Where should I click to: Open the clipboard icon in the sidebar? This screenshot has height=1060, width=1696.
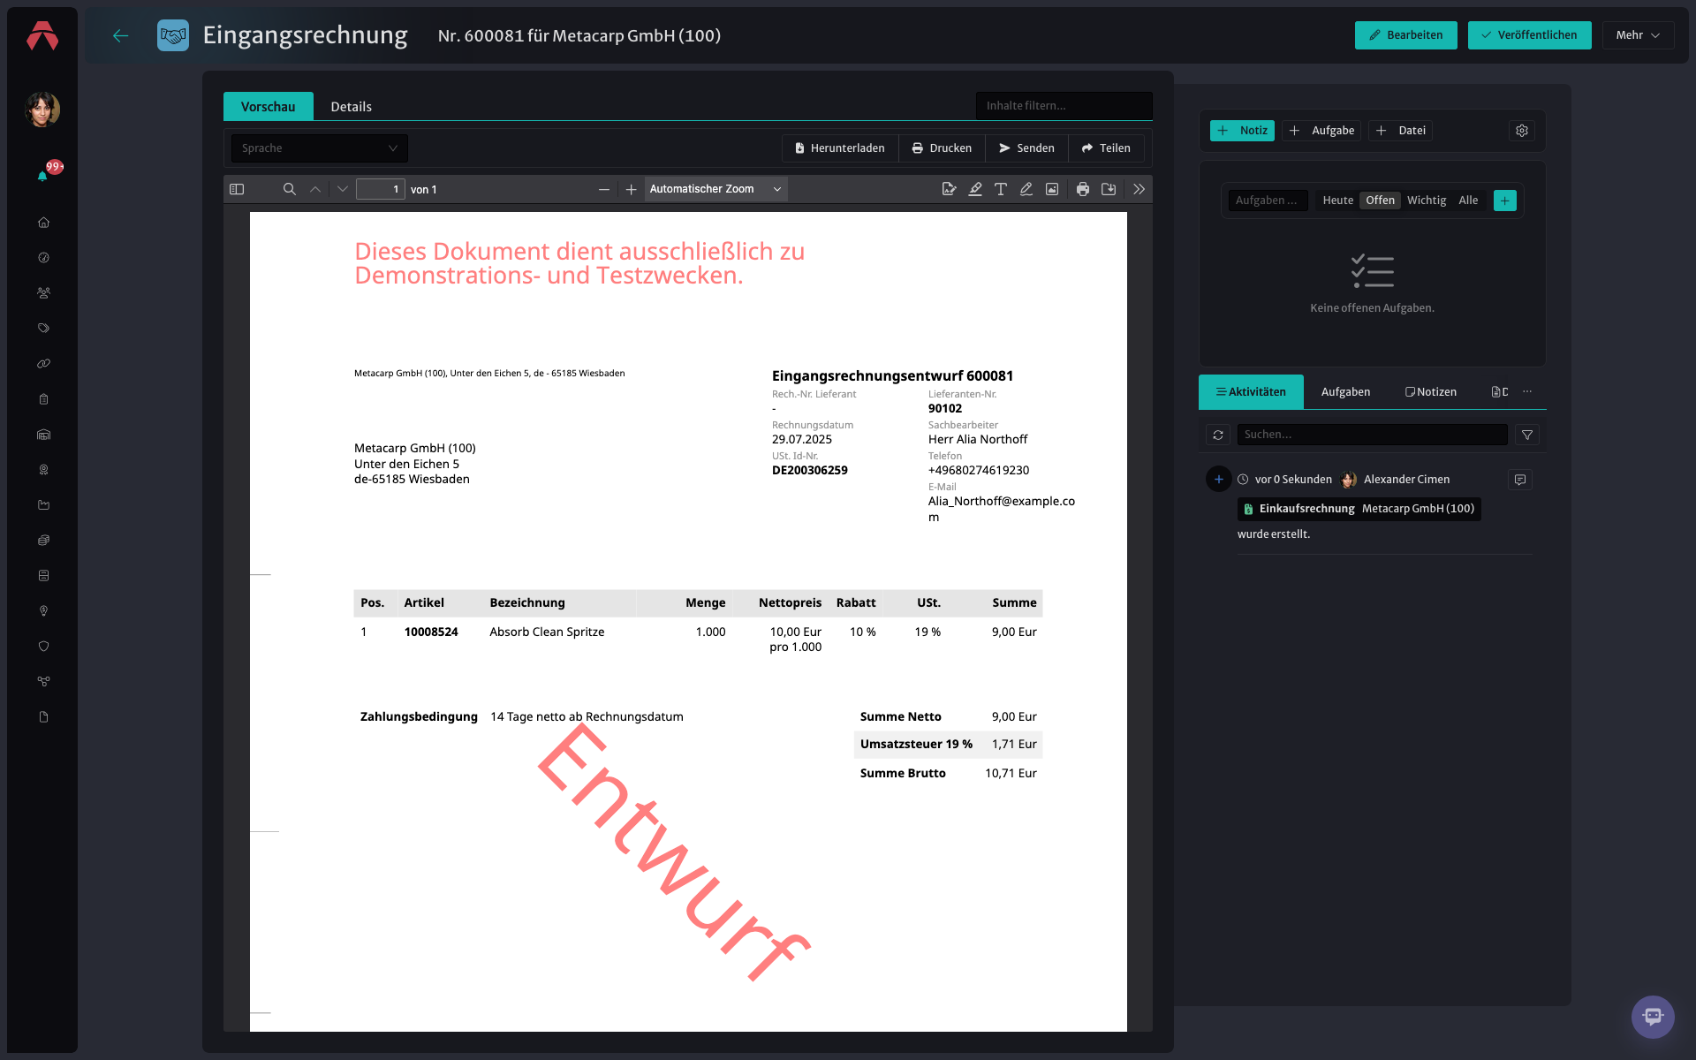click(43, 399)
